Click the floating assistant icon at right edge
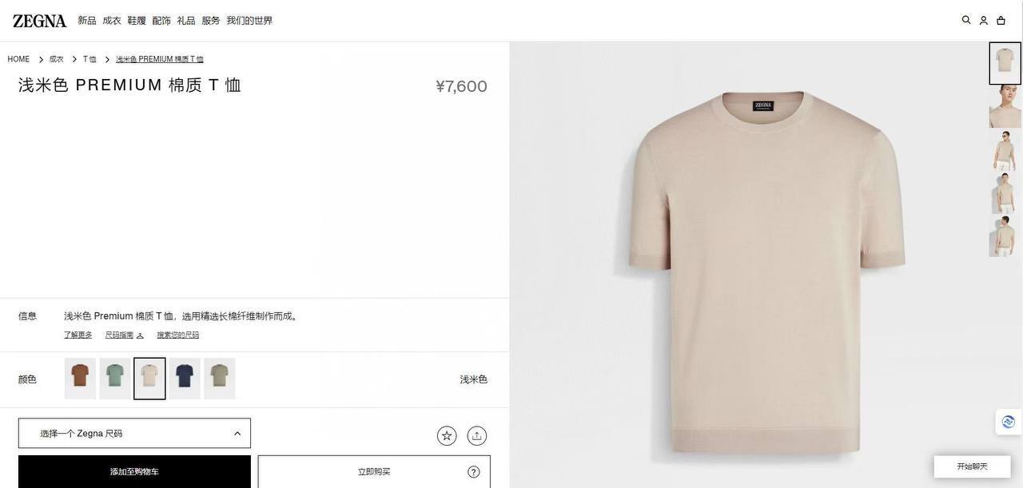 (1008, 421)
